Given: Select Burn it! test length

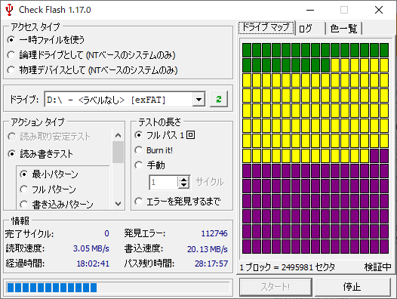Looking at the screenshot, I should (154, 150).
